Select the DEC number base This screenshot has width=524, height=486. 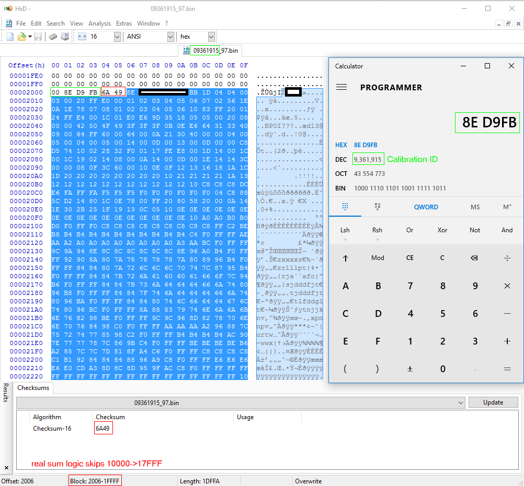tap(341, 159)
